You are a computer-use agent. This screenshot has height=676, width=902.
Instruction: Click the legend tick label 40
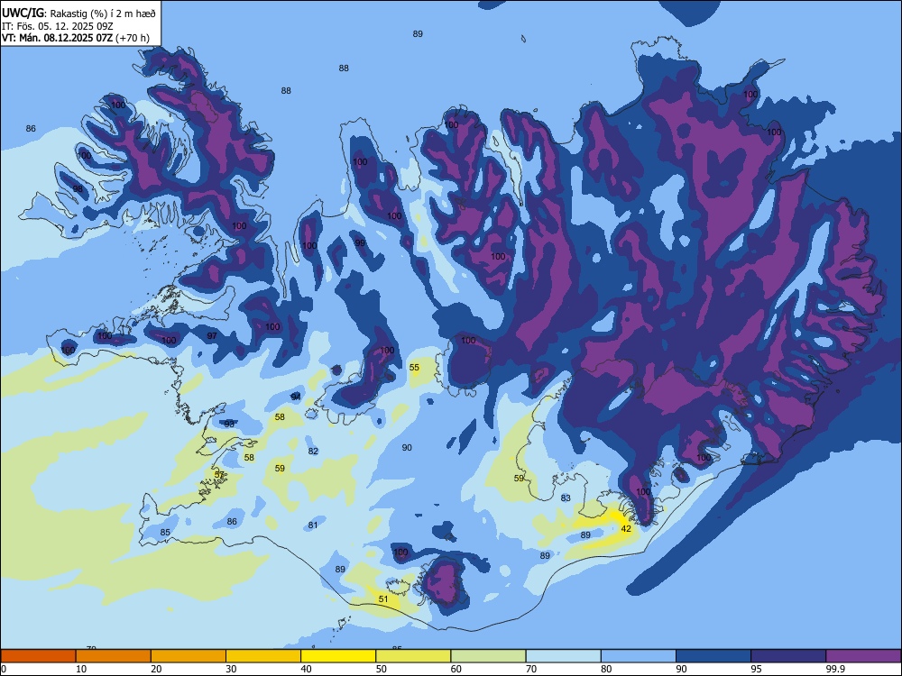[x=306, y=669]
